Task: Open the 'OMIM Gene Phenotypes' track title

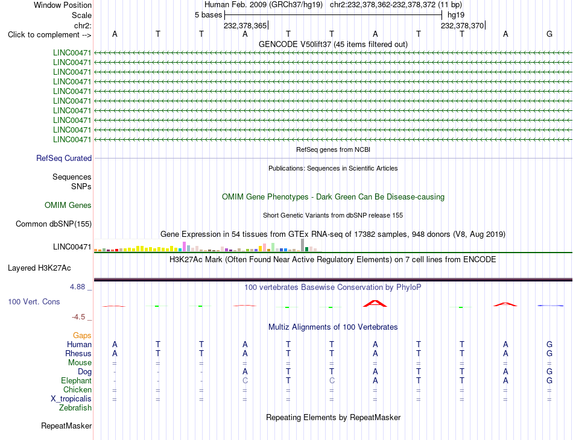Action: (x=333, y=197)
